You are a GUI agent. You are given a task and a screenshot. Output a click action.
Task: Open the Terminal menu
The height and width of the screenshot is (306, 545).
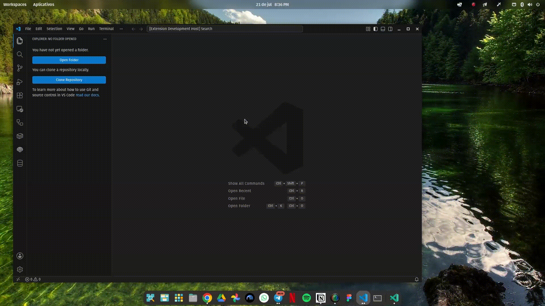tap(106, 29)
